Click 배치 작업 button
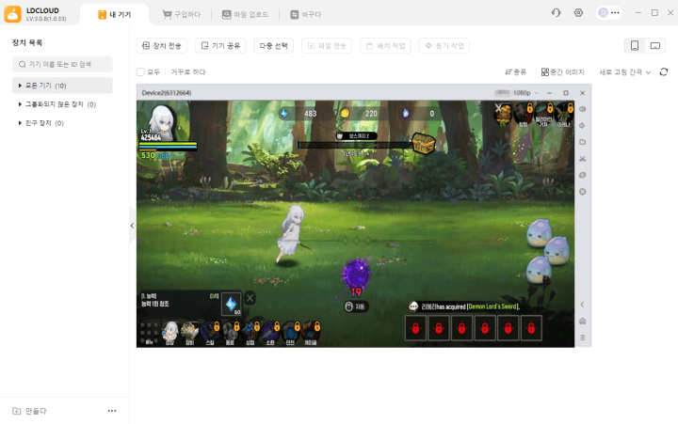Viewport: 678px width, 424px height. pyautogui.click(x=385, y=45)
